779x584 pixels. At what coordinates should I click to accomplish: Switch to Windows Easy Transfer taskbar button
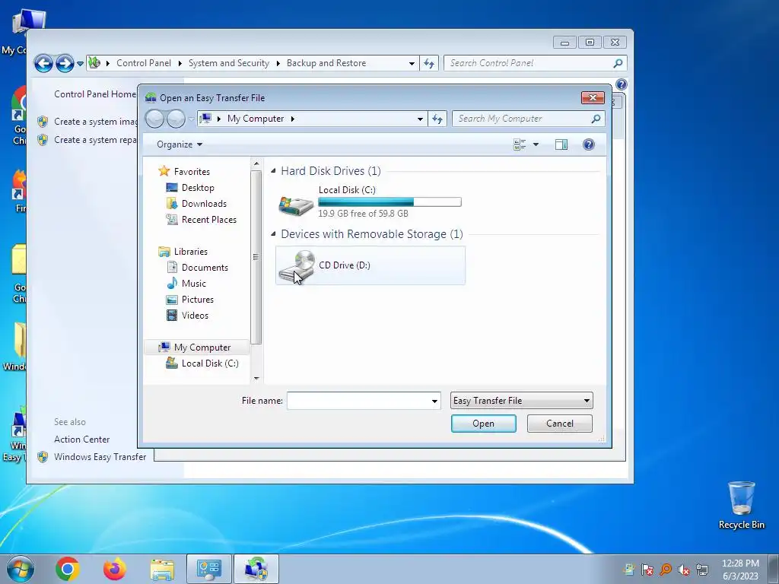(256, 569)
